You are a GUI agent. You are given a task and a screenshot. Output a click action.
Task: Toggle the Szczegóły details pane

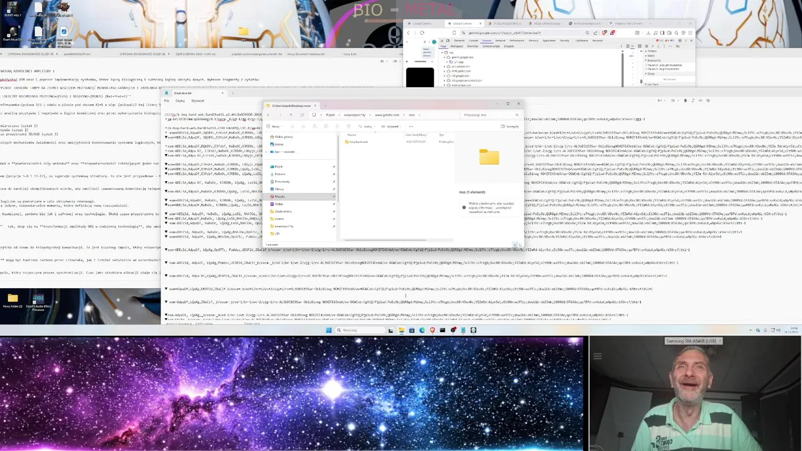[510, 127]
